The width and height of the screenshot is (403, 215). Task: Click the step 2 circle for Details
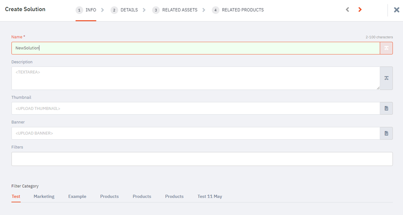coord(114,10)
